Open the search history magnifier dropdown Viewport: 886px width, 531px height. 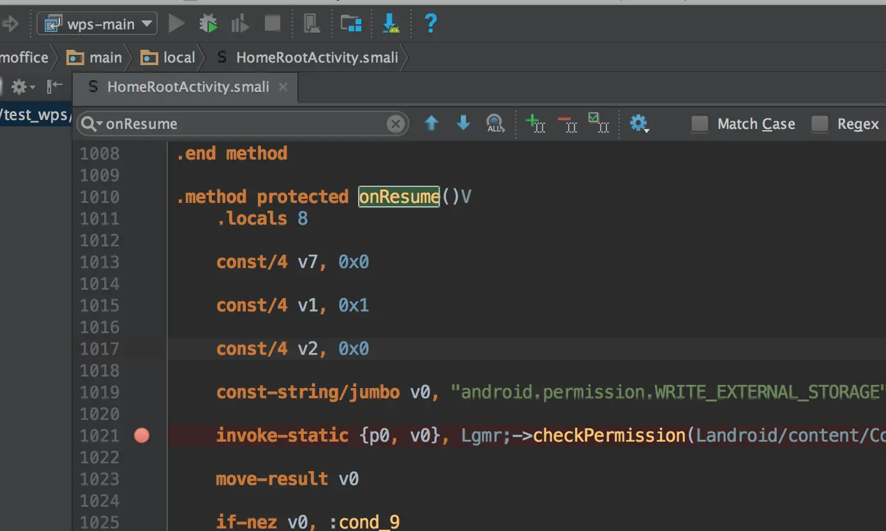point(91,124)
